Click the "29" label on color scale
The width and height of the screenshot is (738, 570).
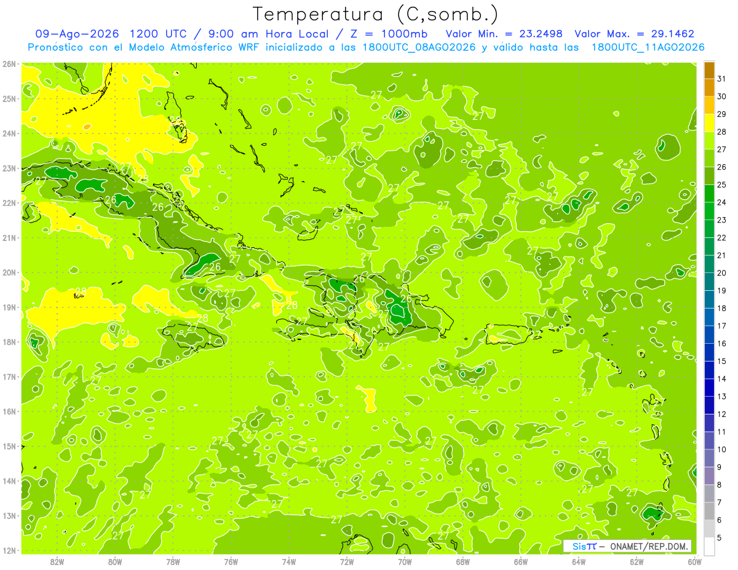pyautogui.click(x=722, y=114)
